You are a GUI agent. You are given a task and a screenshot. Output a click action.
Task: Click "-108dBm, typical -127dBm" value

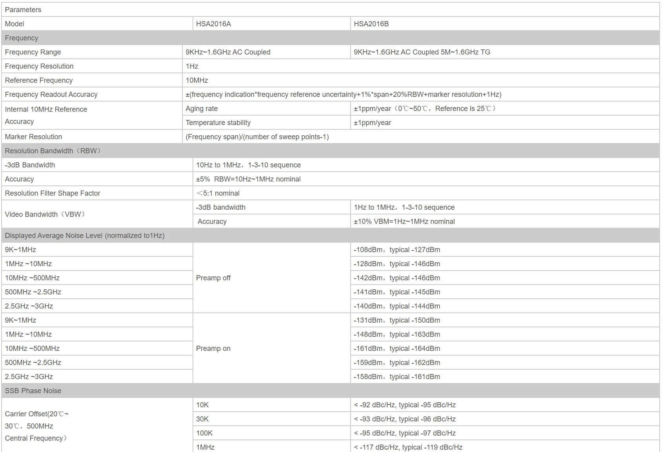coord(397,250)
